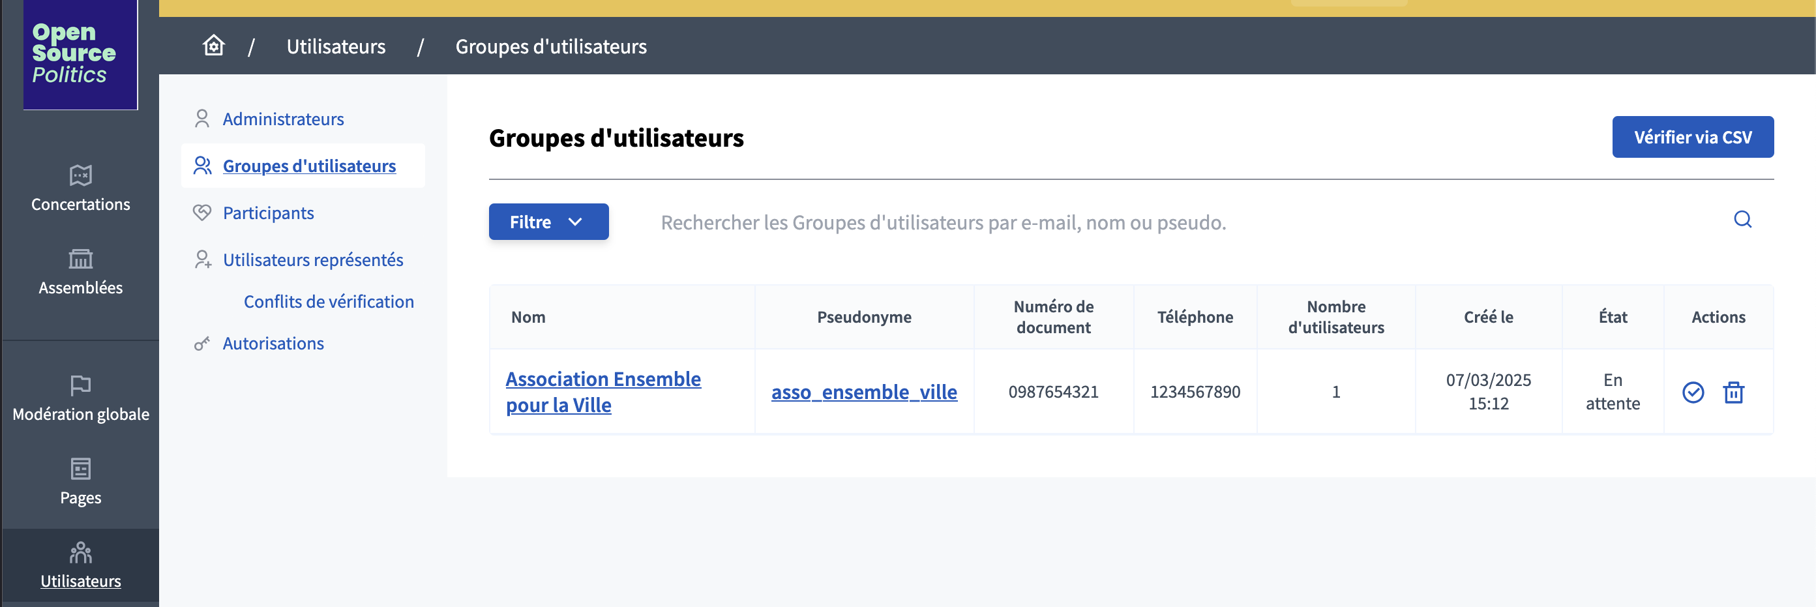Open the Administrateurs submenu link
The image size is (1816, 607).
[284, 119]
